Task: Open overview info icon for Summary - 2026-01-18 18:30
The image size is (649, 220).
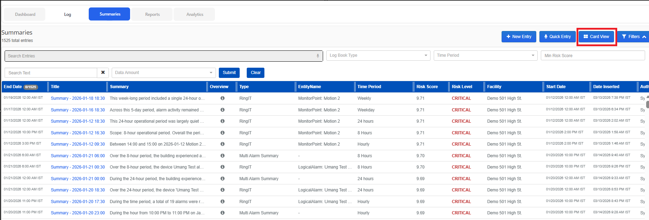Action: (222, 98)
